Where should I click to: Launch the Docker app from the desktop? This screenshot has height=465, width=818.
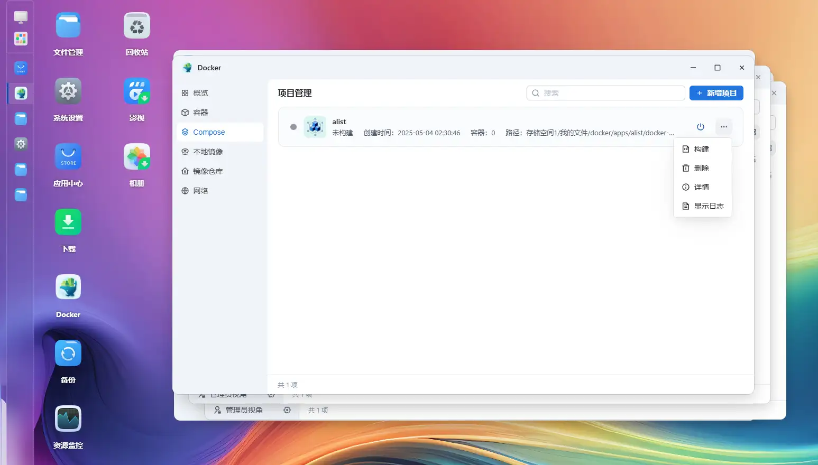click(68, 287)
